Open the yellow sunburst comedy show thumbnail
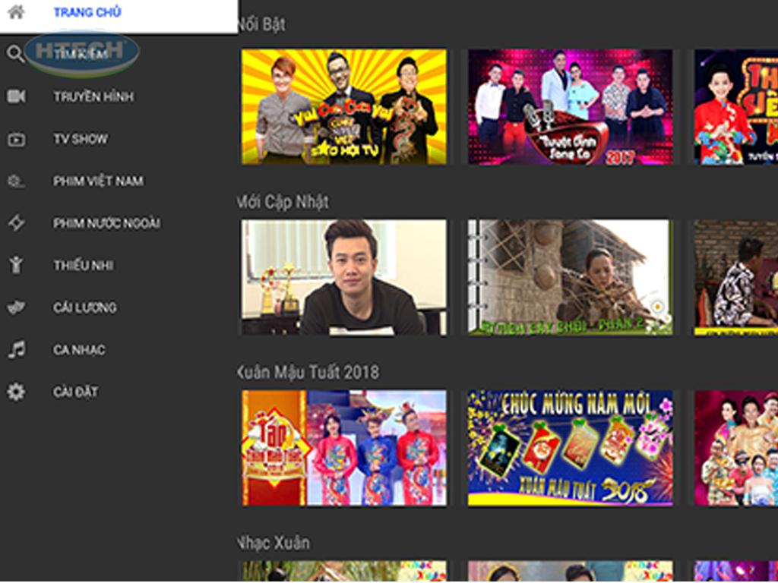 (344, 106)
